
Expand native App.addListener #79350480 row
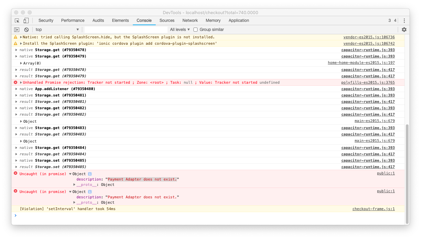17,89
